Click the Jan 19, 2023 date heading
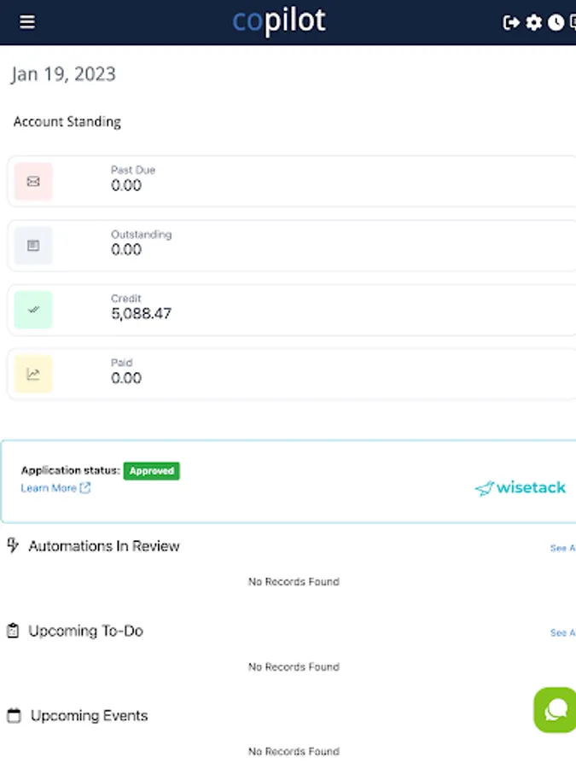 coord(63,74)
